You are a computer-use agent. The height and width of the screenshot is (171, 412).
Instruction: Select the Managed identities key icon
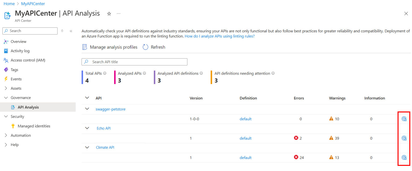(x=13, y=126)
